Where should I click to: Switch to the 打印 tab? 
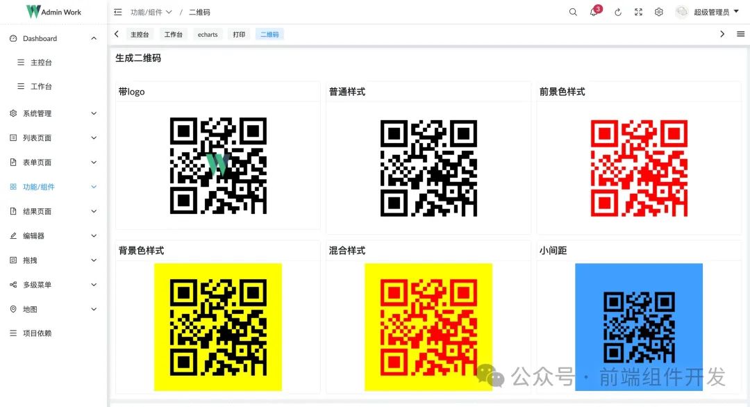(x=239, y=35)
